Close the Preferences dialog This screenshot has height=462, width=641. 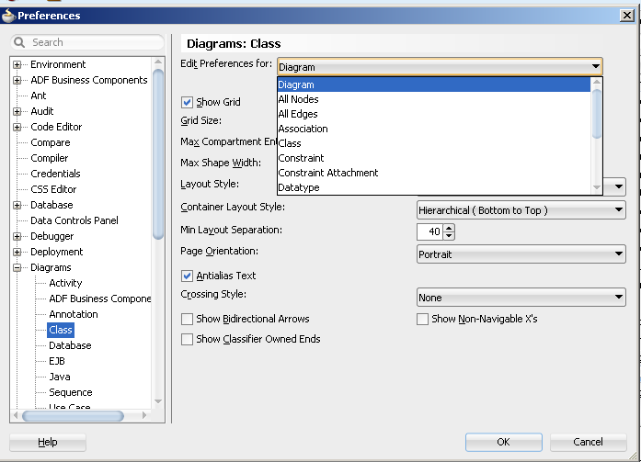pyautogui.click(x=626, y=16)
